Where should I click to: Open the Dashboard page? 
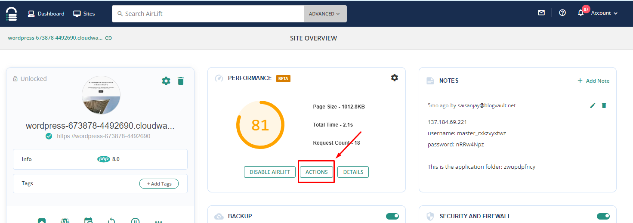[46, 14]
